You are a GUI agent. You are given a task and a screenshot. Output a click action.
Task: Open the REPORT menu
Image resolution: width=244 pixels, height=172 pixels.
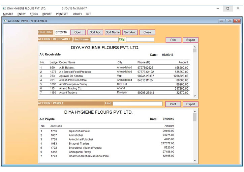(47, 14)
